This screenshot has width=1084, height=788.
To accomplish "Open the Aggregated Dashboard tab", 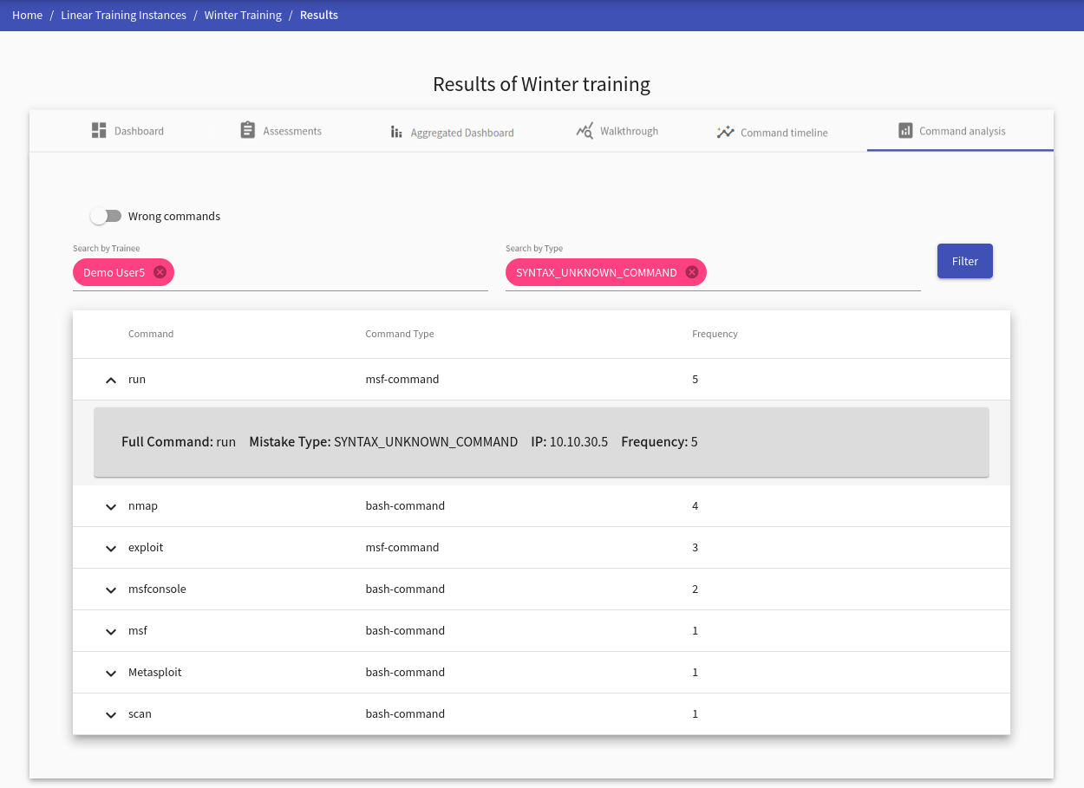I will pos(452,132).
